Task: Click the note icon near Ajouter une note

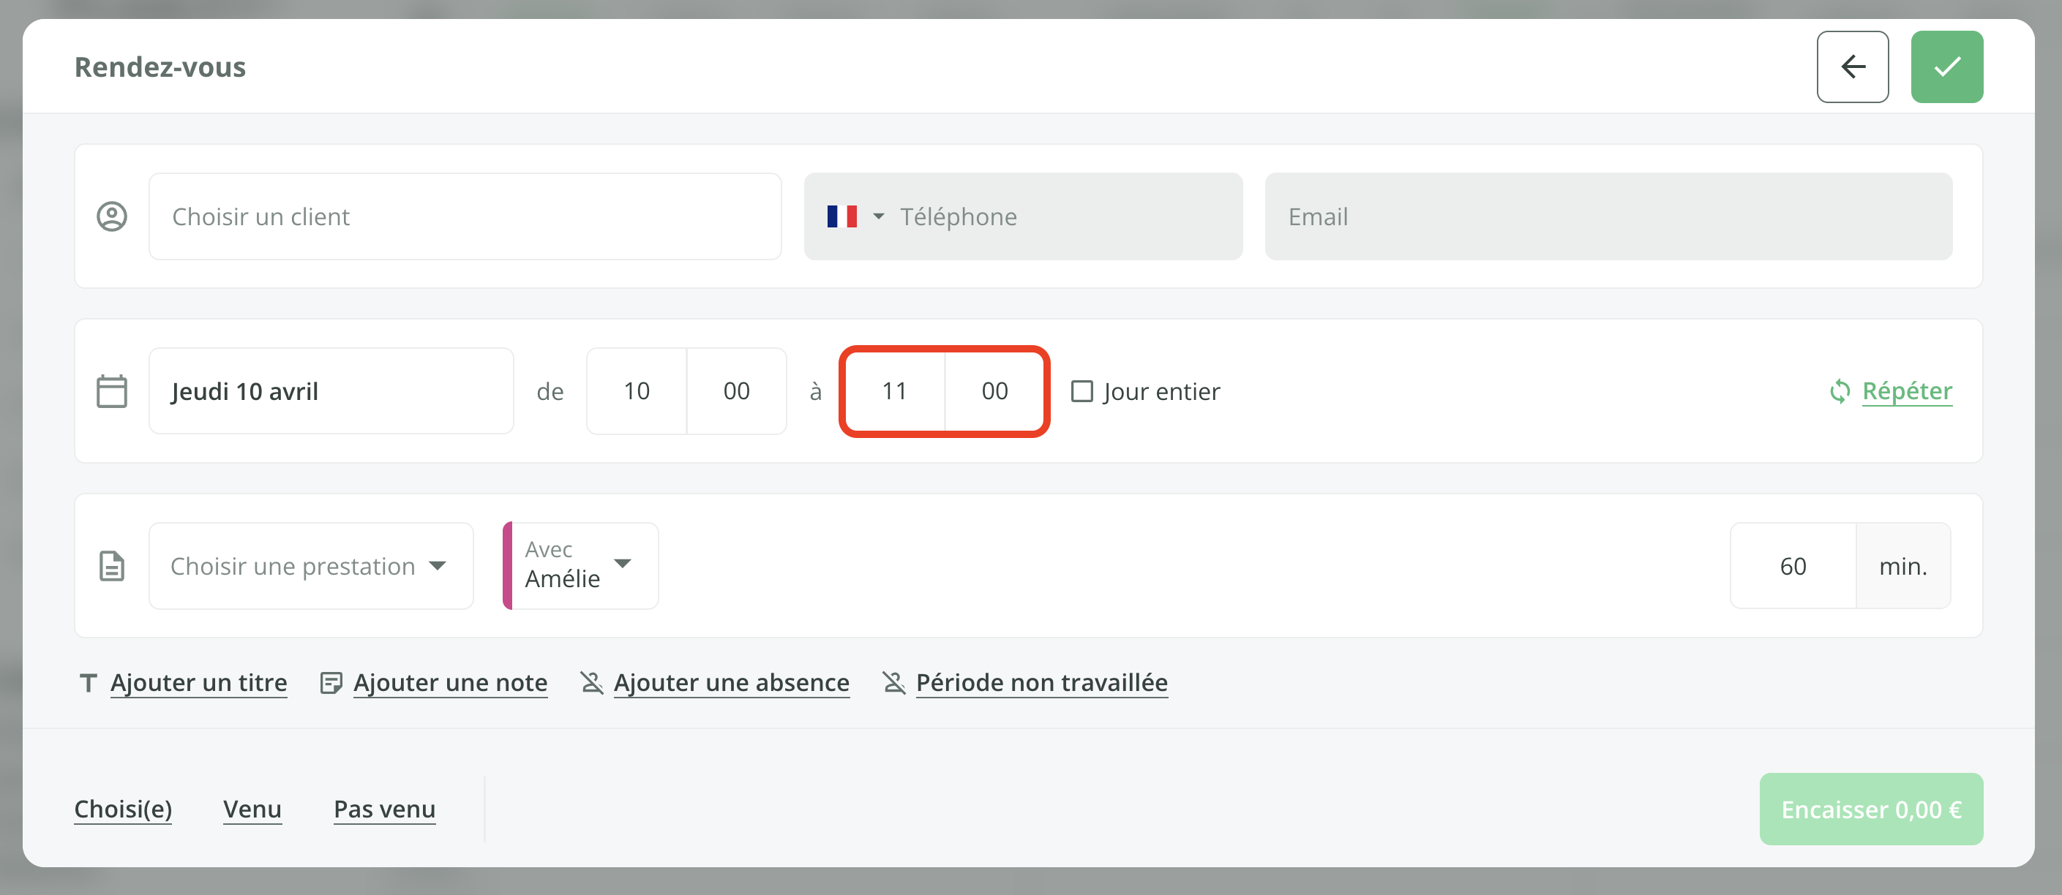Action: point(331,683)
